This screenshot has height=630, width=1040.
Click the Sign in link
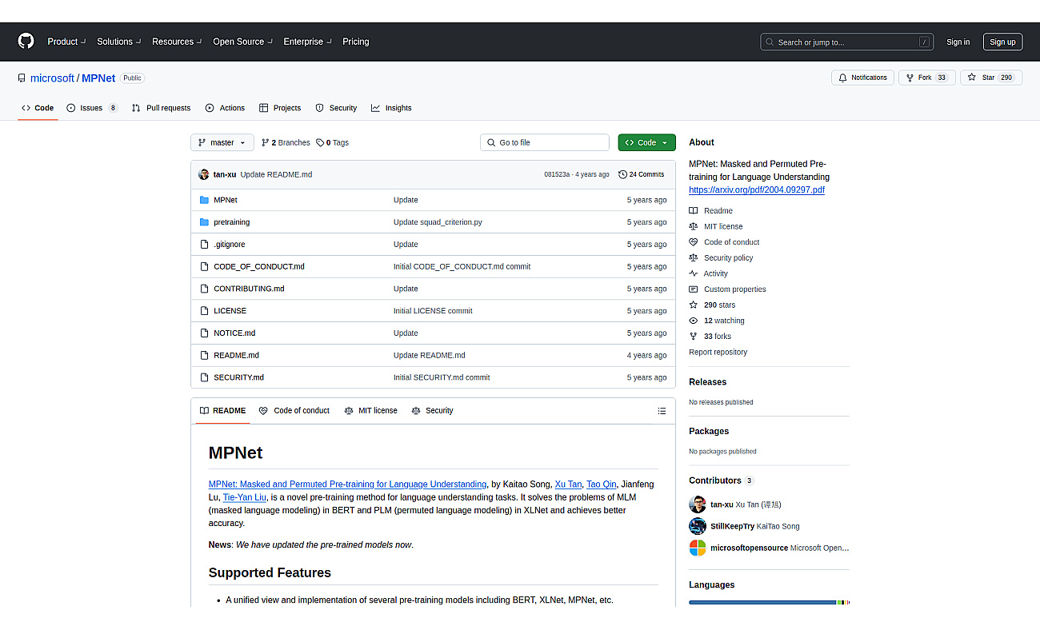click(958, 42)
